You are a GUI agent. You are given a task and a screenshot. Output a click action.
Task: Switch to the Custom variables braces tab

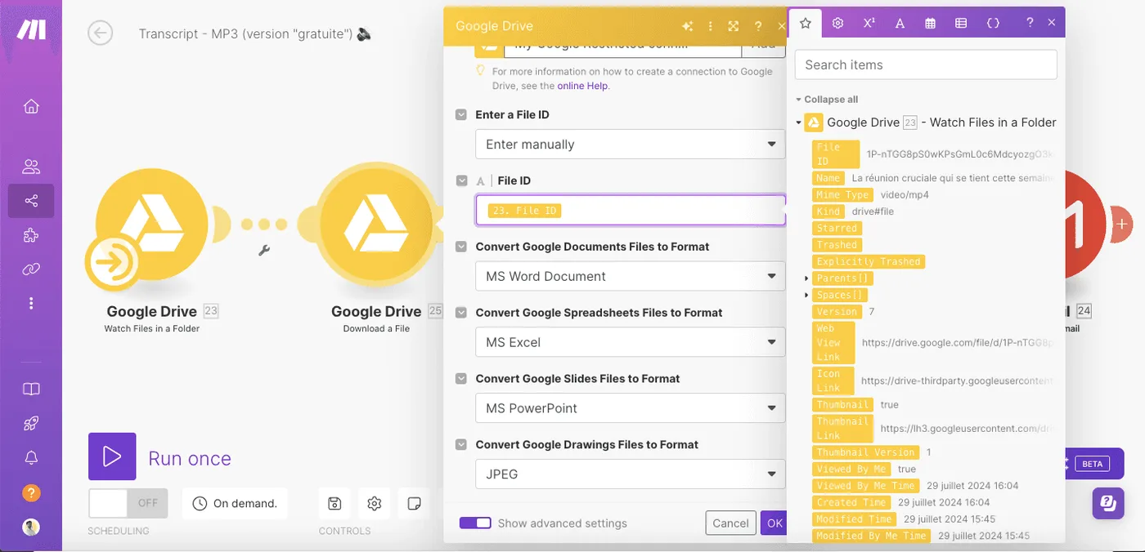coord(993,23)
